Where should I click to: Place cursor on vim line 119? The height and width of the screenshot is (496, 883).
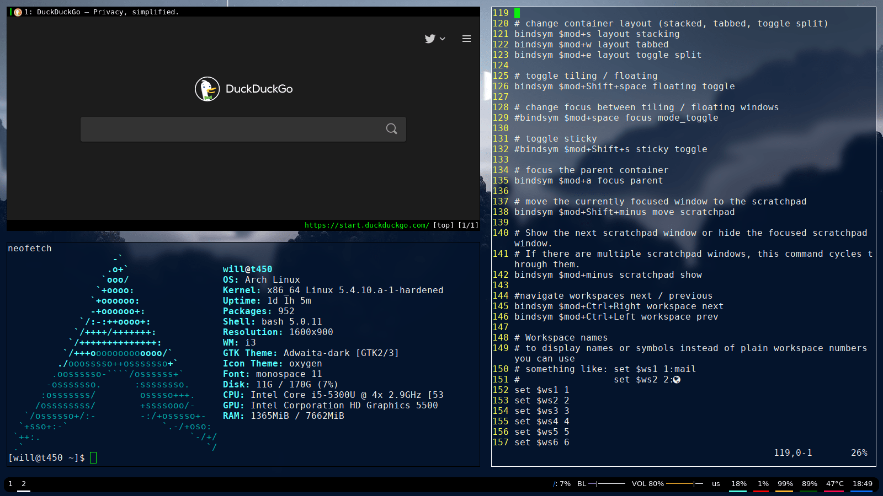pyautogui.click(x=517, y=13)
